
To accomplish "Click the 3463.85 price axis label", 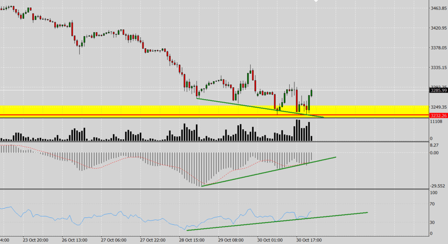I will [438, 8].
